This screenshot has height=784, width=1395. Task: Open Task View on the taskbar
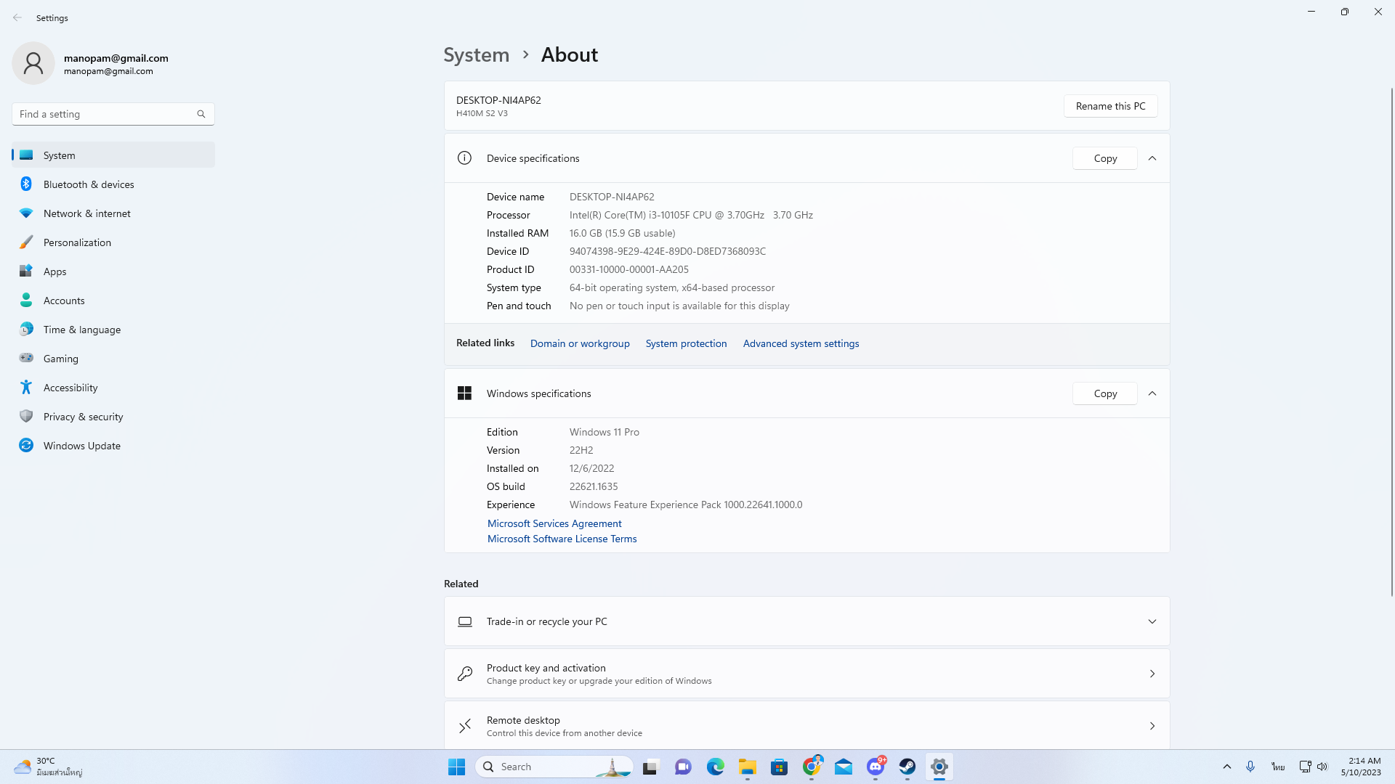650,767
